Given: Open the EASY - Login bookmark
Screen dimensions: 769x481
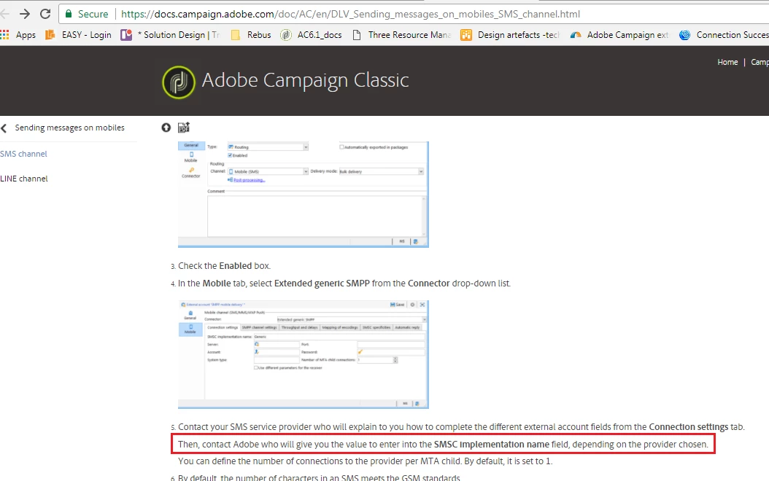Looking at the screenshot, I should click(x=79, y=35).
